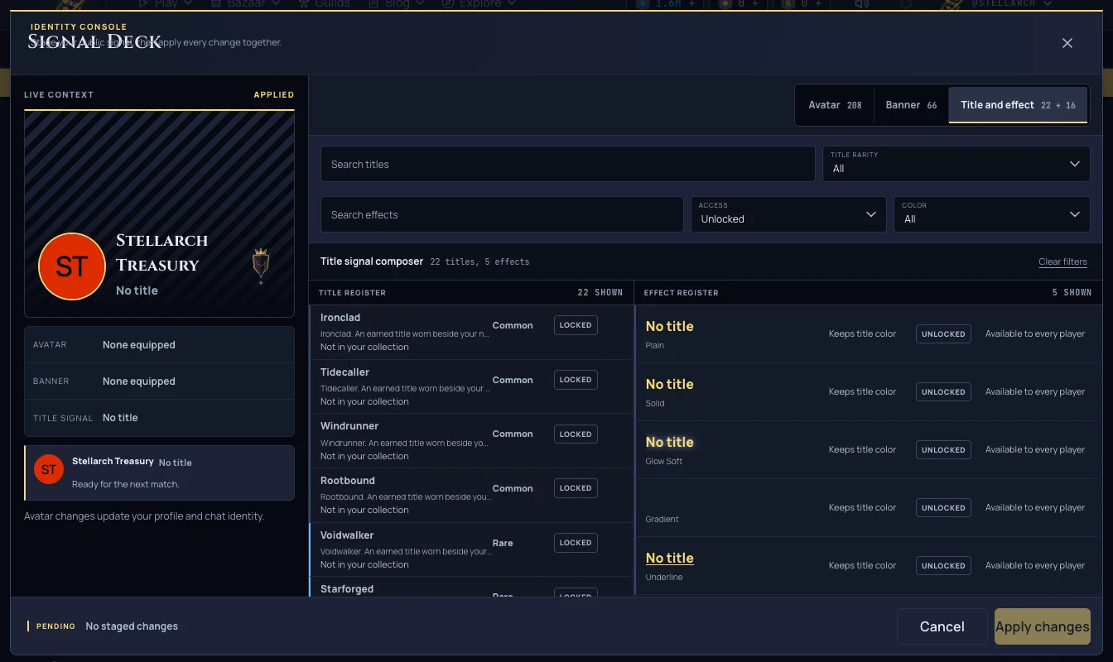Close the Signal Deck dialog

pyautogui.click(x=1067, y=43)
